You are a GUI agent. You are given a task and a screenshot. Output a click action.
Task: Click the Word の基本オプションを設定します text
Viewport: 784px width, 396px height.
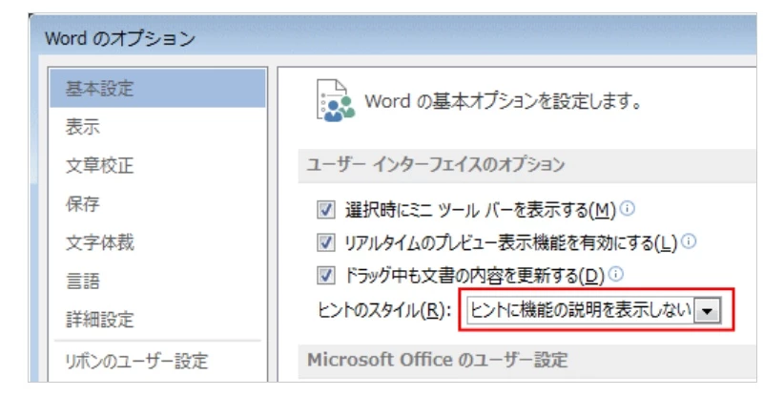(x=503, y=101)
